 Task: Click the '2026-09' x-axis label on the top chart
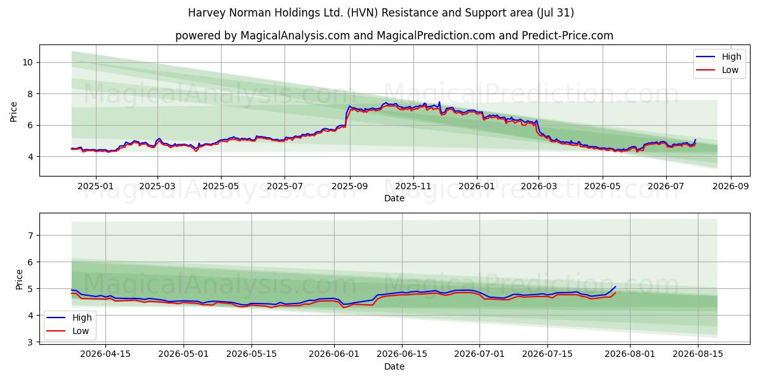point(730,187)
